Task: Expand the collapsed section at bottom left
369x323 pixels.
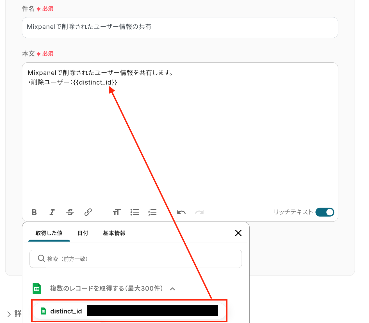Action: coord(9,314)
